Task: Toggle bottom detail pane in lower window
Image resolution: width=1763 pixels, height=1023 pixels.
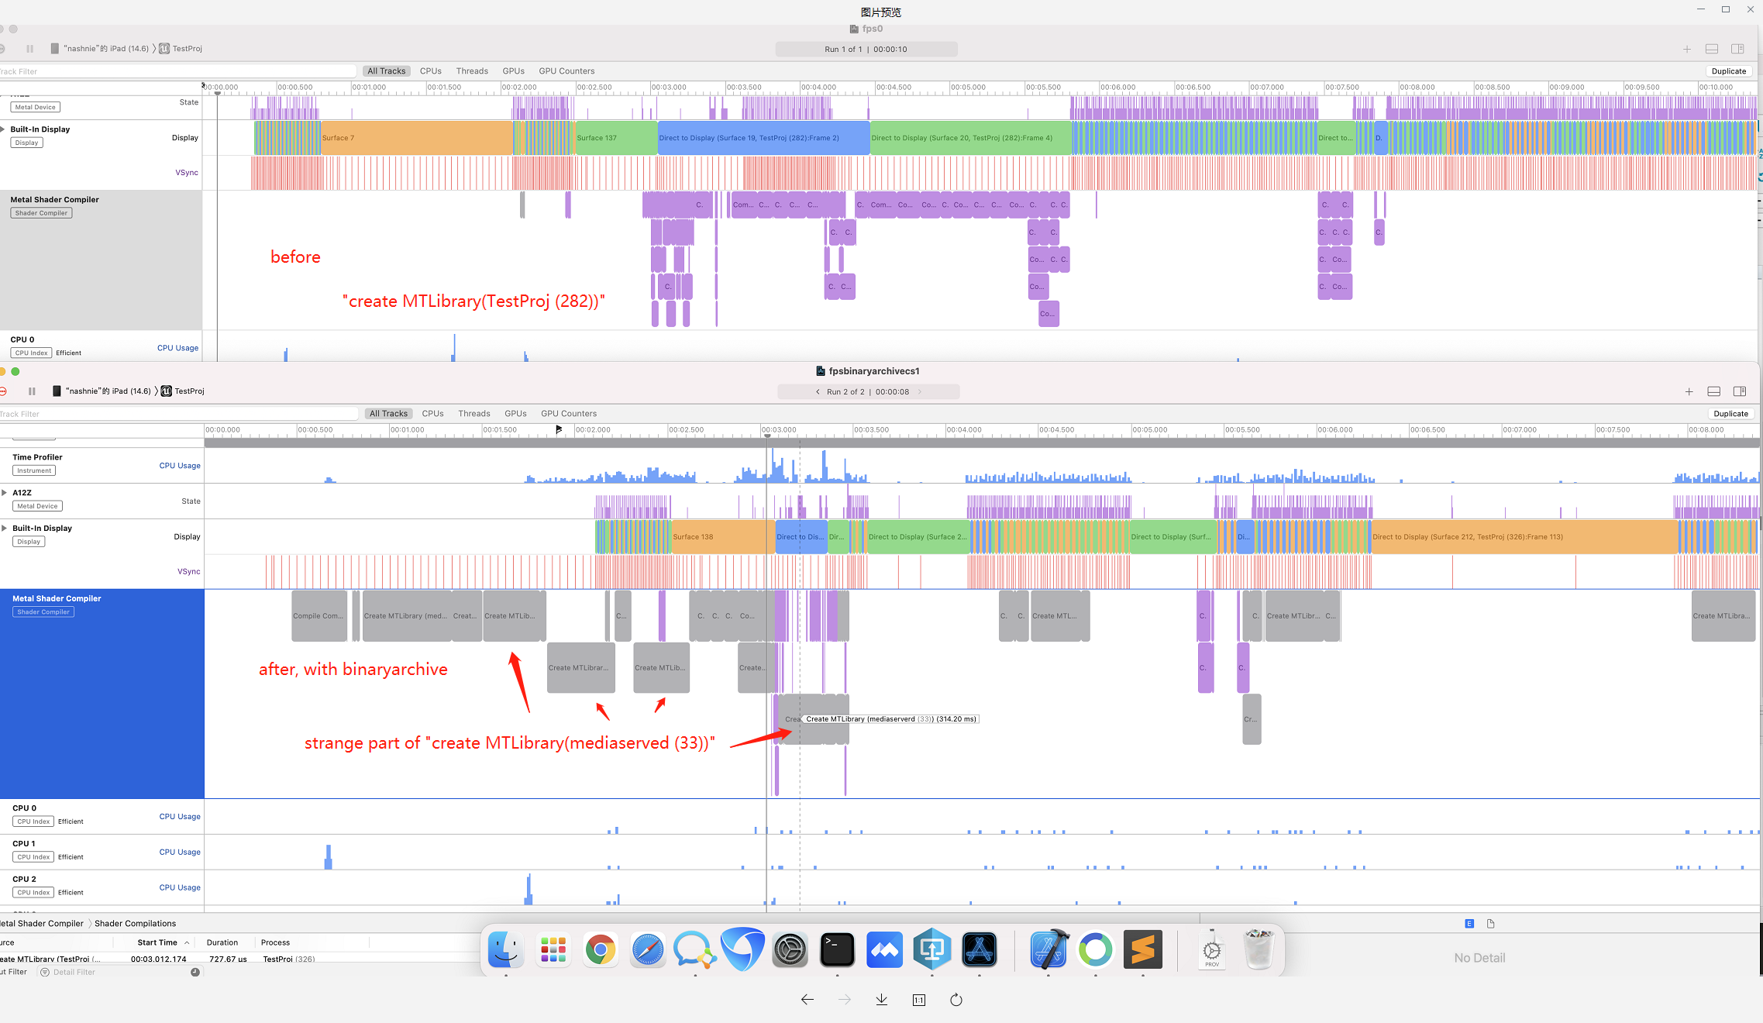Action: click(1714, 391)
